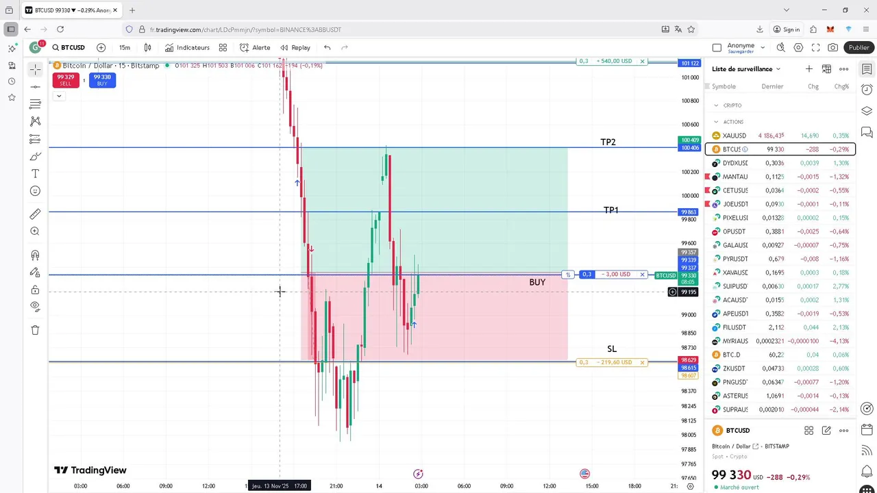The width and height of the screenshot is (877, 493).
Task: Start bar Replay mode
Action: coord(295,47)
